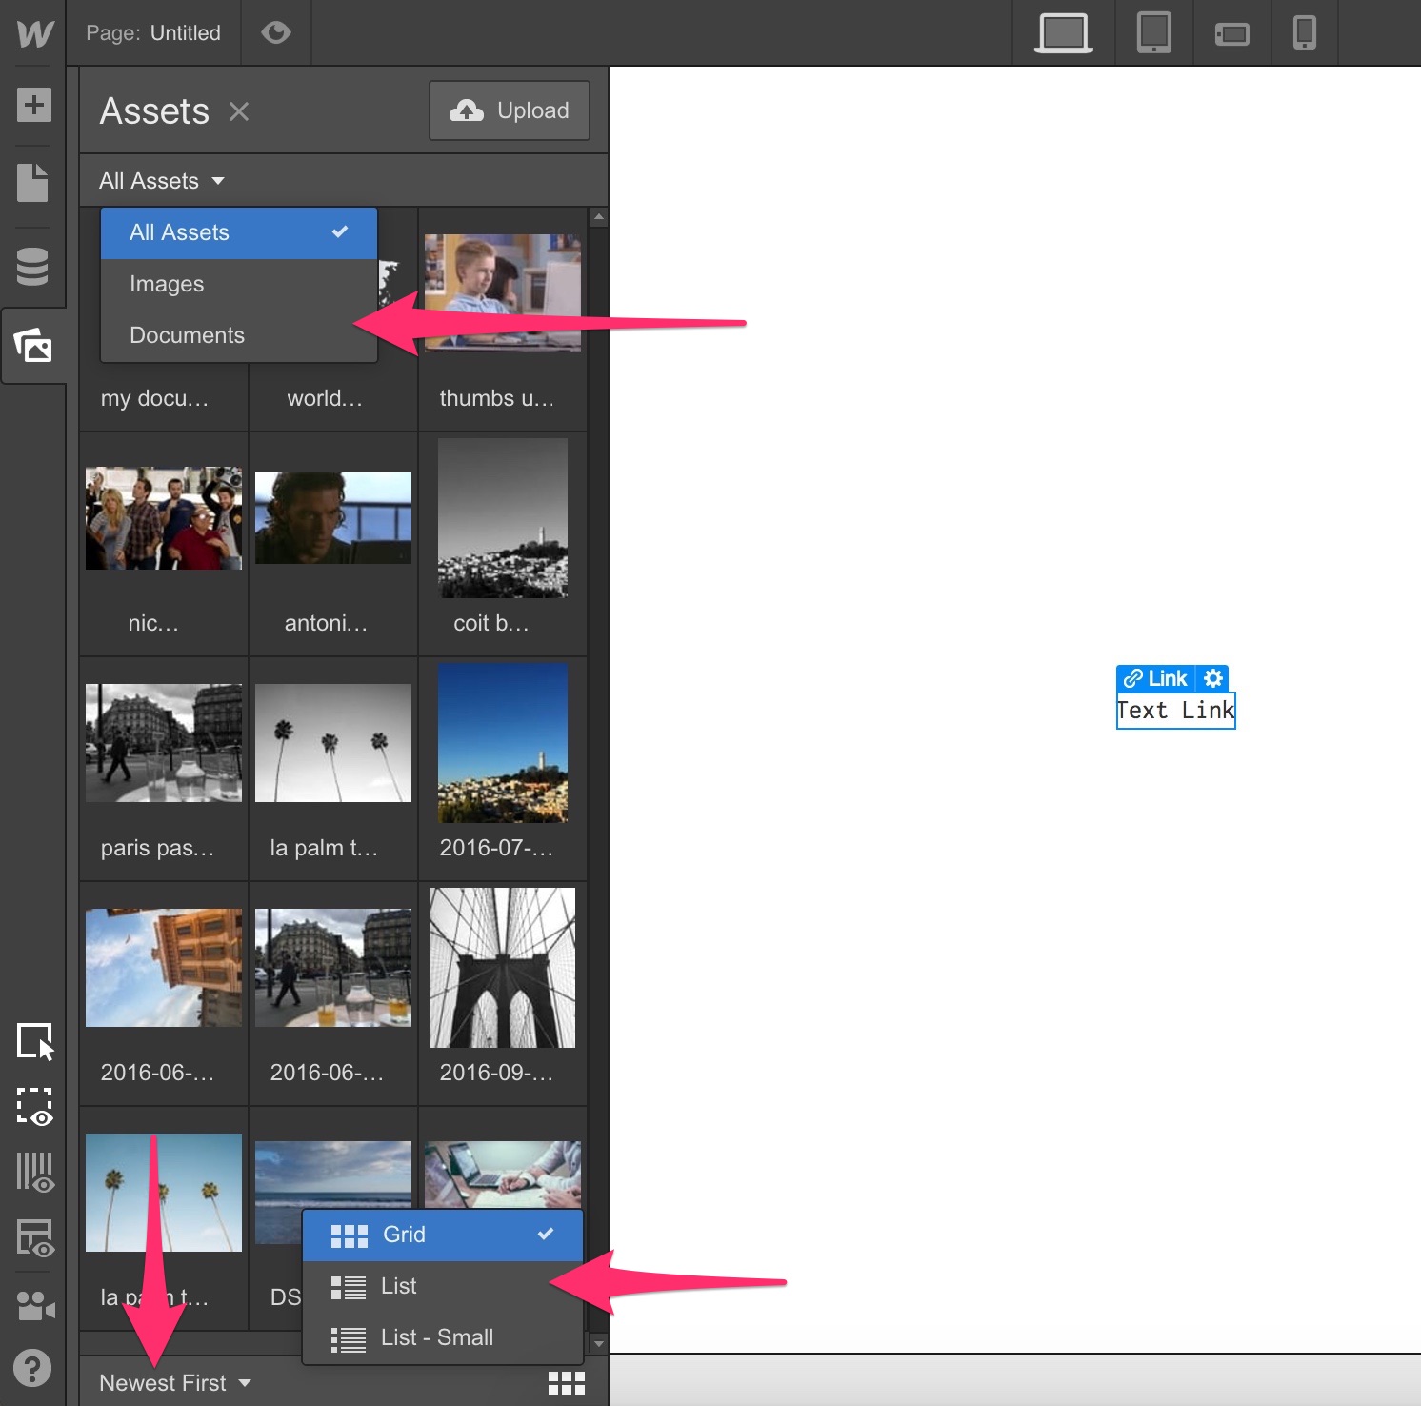Select All Assets in filter menu

(239, 232)
